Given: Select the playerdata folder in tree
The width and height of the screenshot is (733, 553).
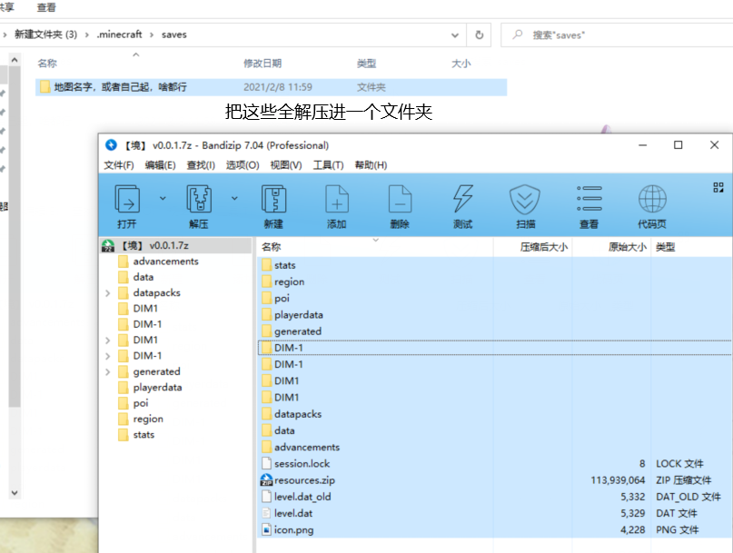Looking at the screenshot, I should (157, 388).
